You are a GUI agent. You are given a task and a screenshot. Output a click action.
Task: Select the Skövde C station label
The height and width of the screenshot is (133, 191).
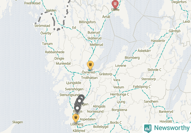pos(154,70)
